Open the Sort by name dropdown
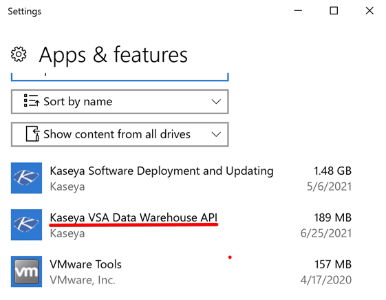The width and height of the screenshot is (386, 300). tap(120, 102)
